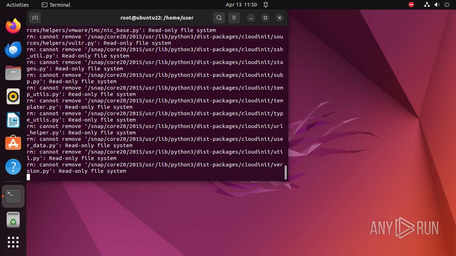Click the line 'p_utils.py': Read-only file system
Viewport: 456px width, 256px height.
click(81, 94)
